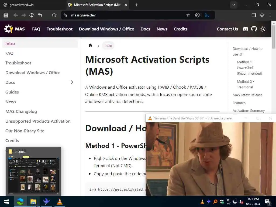Toggle light/dark theme sun icon

coord(263,29)
